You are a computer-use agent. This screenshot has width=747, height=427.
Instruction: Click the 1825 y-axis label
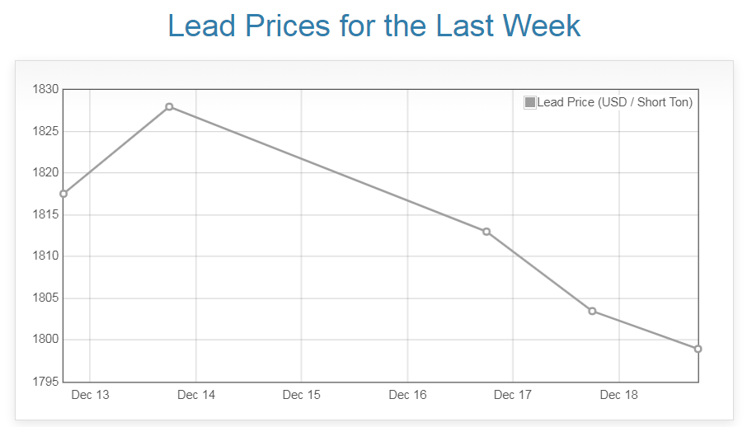tap(43, 131)
